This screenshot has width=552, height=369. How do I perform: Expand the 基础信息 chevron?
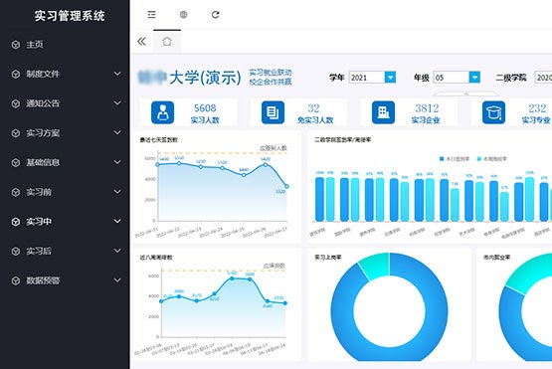(x=117, y=162)
